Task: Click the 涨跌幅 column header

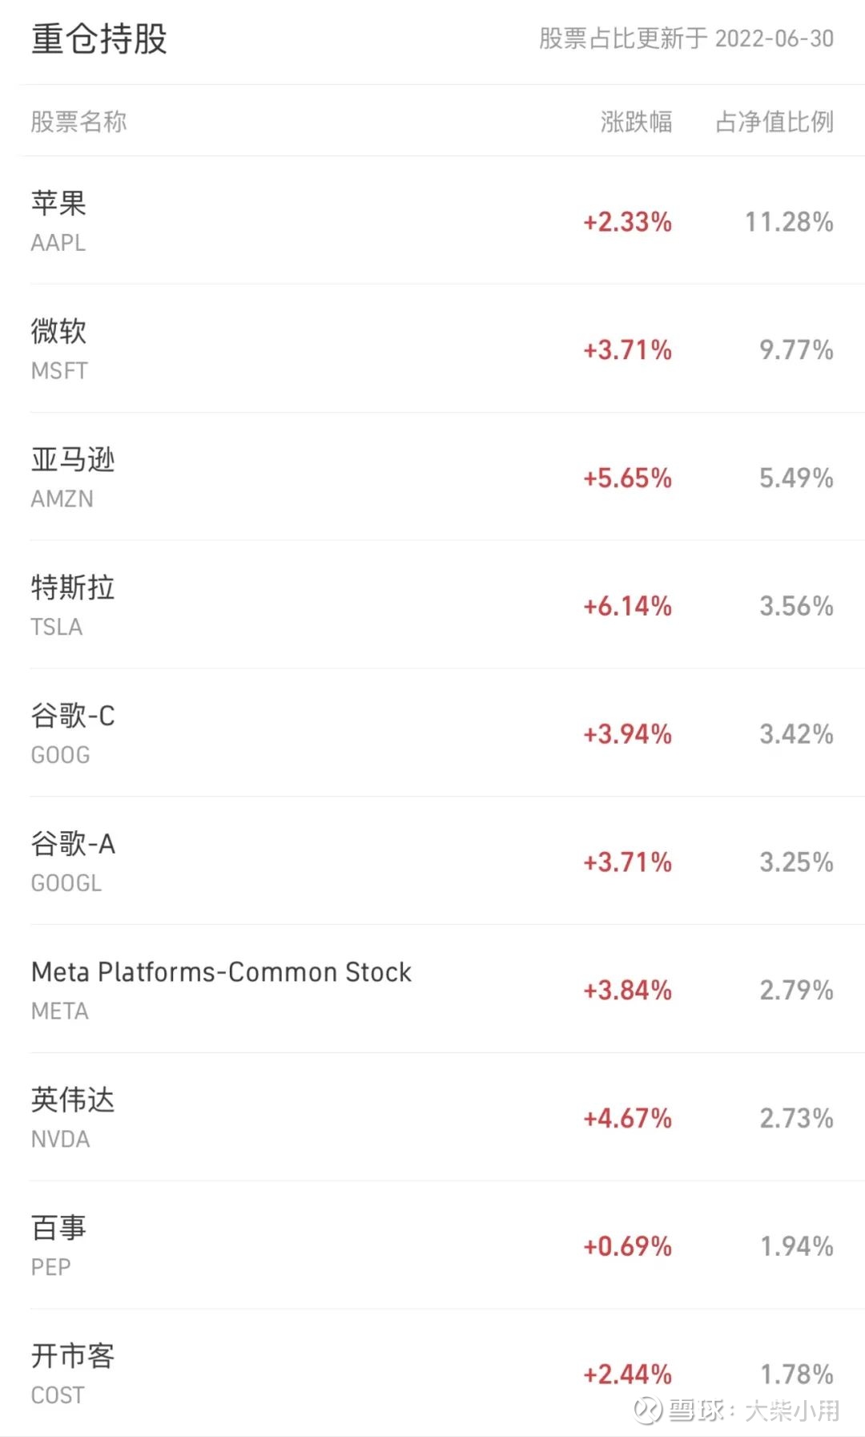Action: 636,122
